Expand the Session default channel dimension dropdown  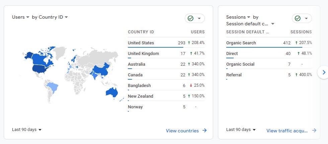pyautogui.click(x=250, y=24)
